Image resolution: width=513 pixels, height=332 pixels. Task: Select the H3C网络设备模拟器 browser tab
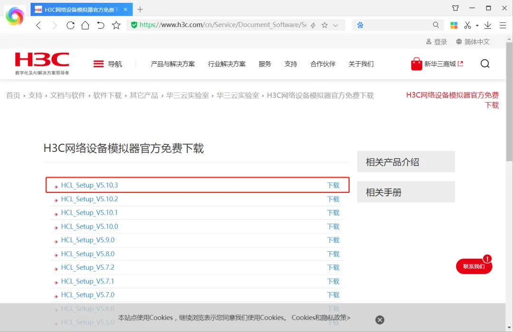click(82, 9)
